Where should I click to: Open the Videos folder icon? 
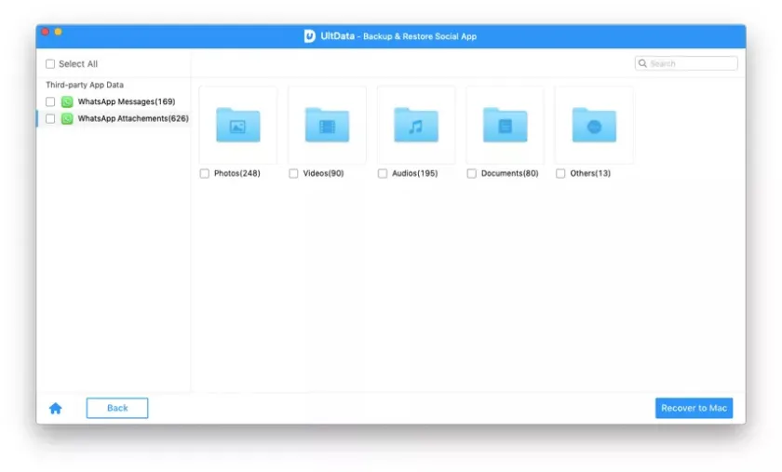[327, 125]
